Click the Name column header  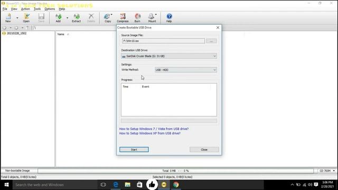61,34
